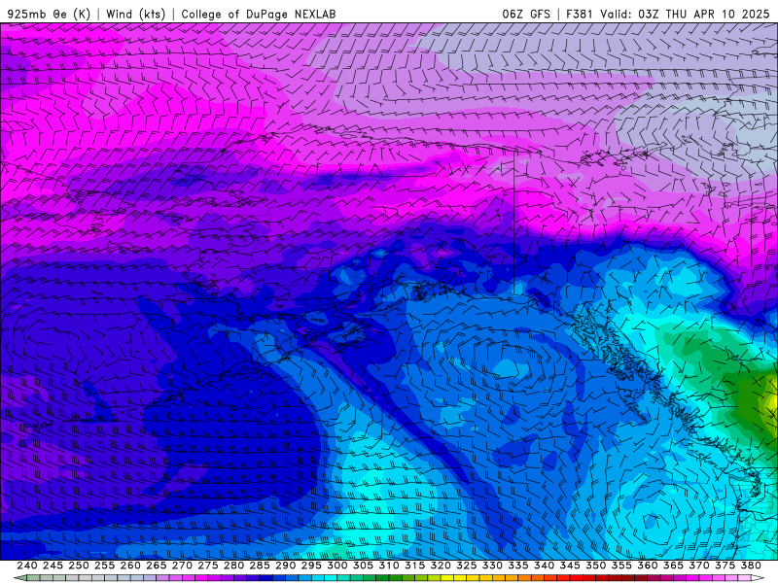Click the 315 scale label
Viewport: 778px width, 583px height.
pos(415,566)
